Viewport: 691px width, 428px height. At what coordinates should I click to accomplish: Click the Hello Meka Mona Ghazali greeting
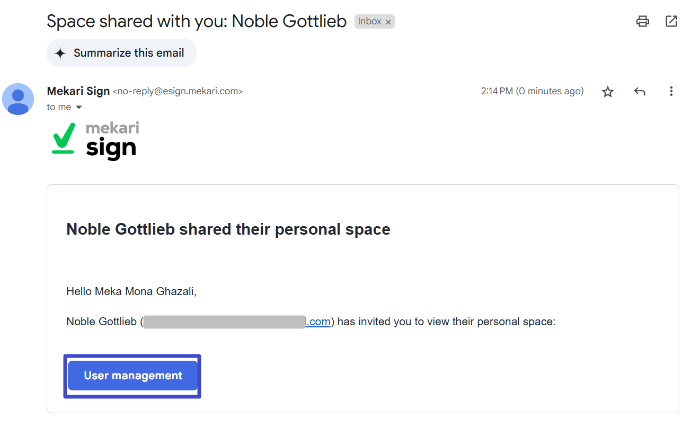click(x=131, y=291)
